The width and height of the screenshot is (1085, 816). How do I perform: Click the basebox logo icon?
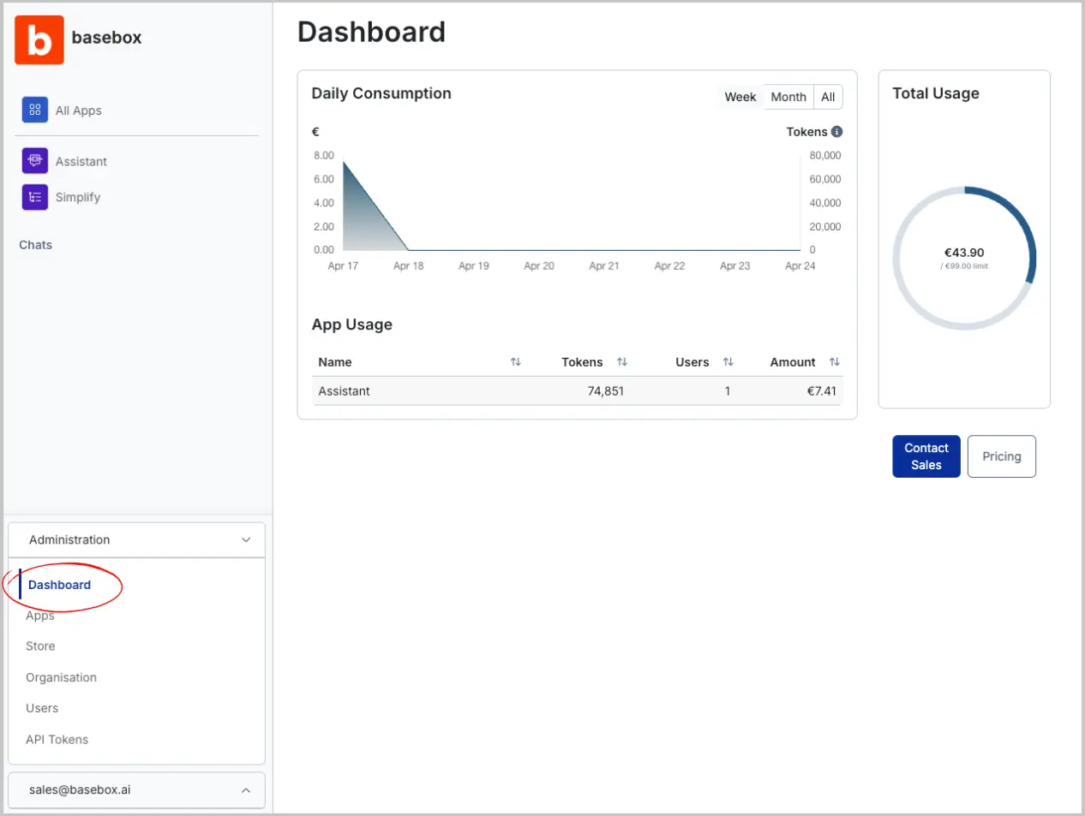click(x=39, y=39)
